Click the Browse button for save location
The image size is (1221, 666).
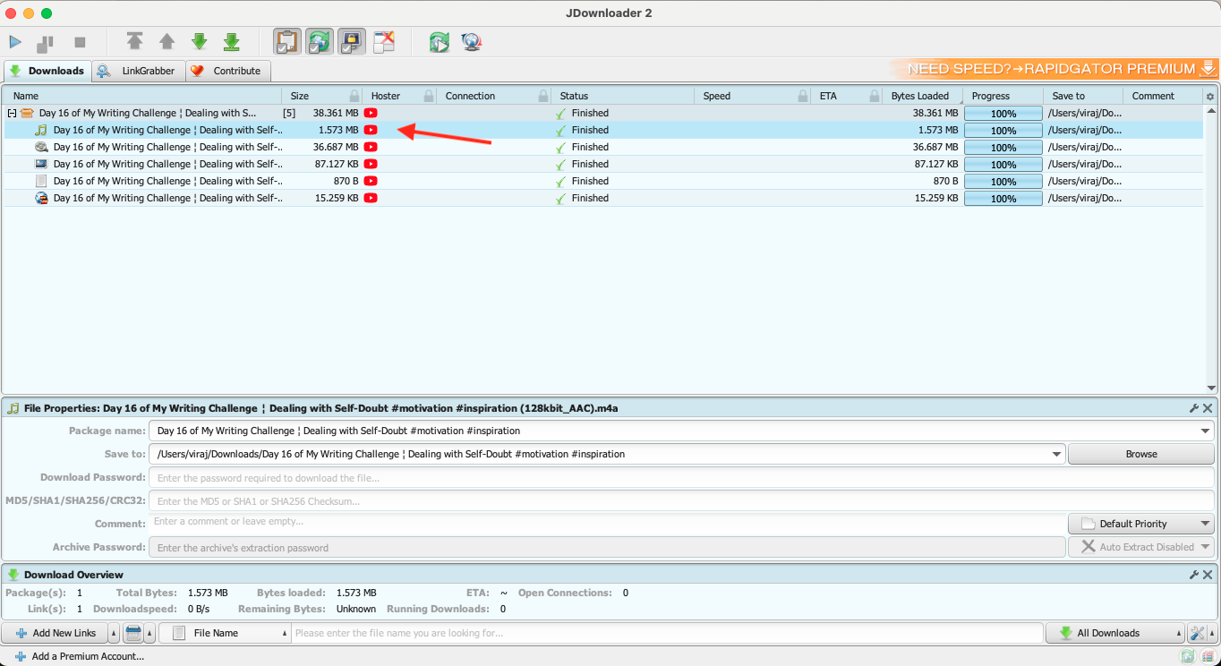click(x=1140, y=453)
